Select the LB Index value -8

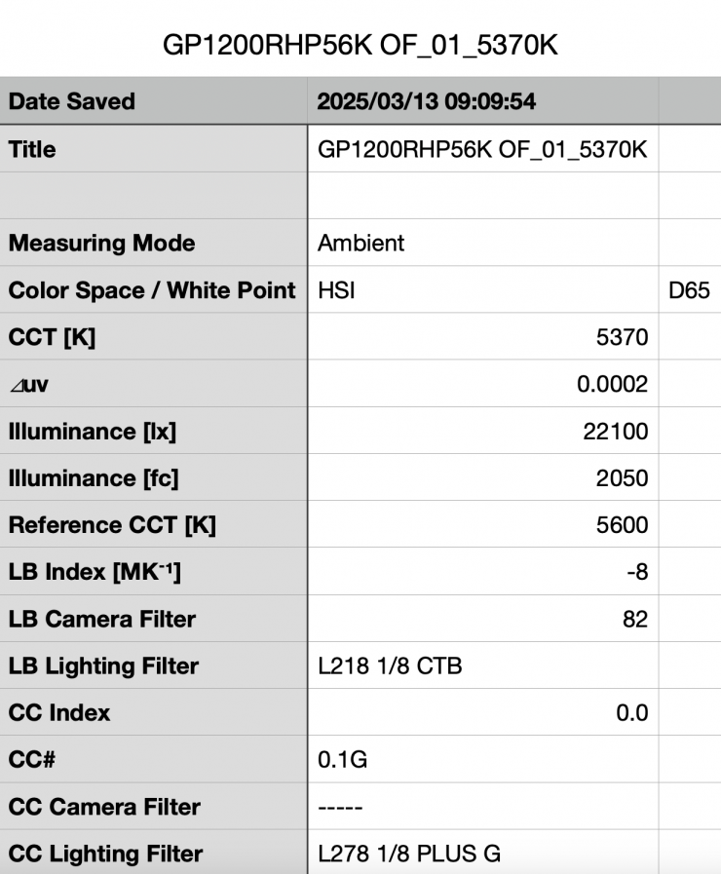[x=636, y=572]
